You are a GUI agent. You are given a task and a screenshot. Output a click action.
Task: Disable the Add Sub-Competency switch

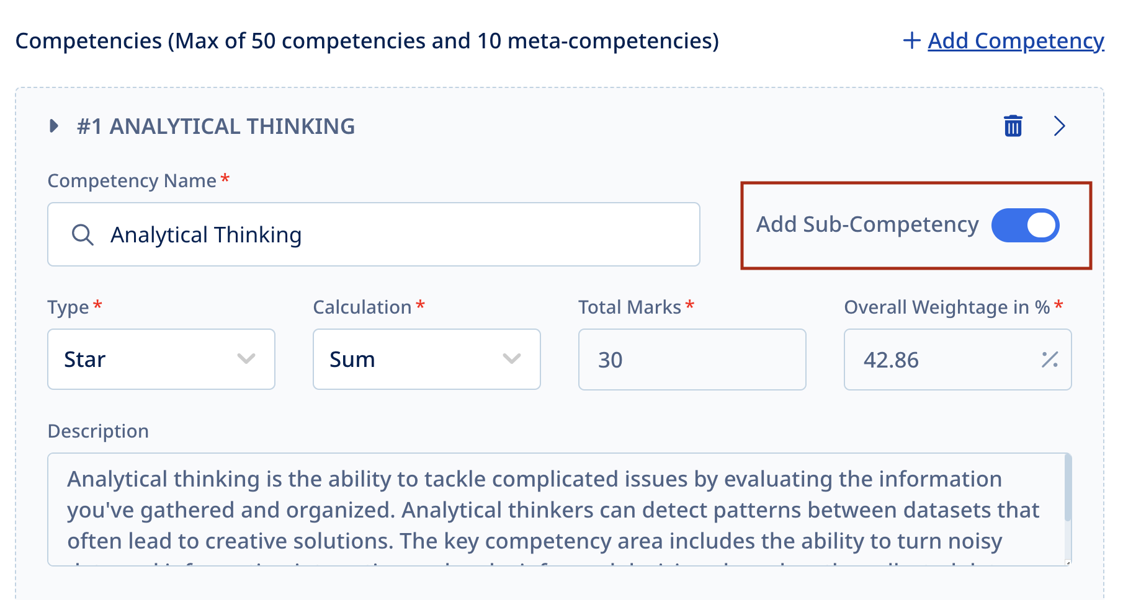1025,225
